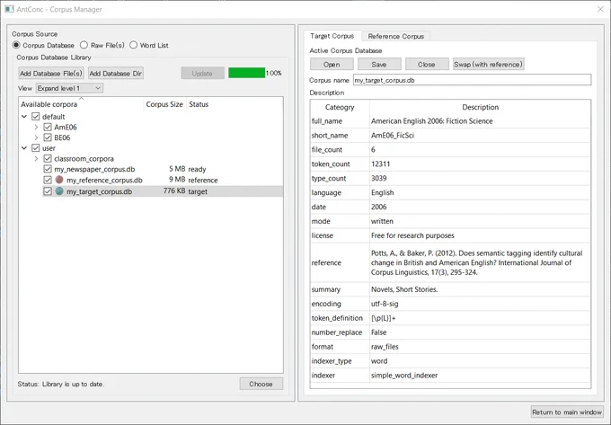The width and height of the screenshot is (611, 425).
Task: Click the Potts & Baker reference cell
Action: pos(480,262)
